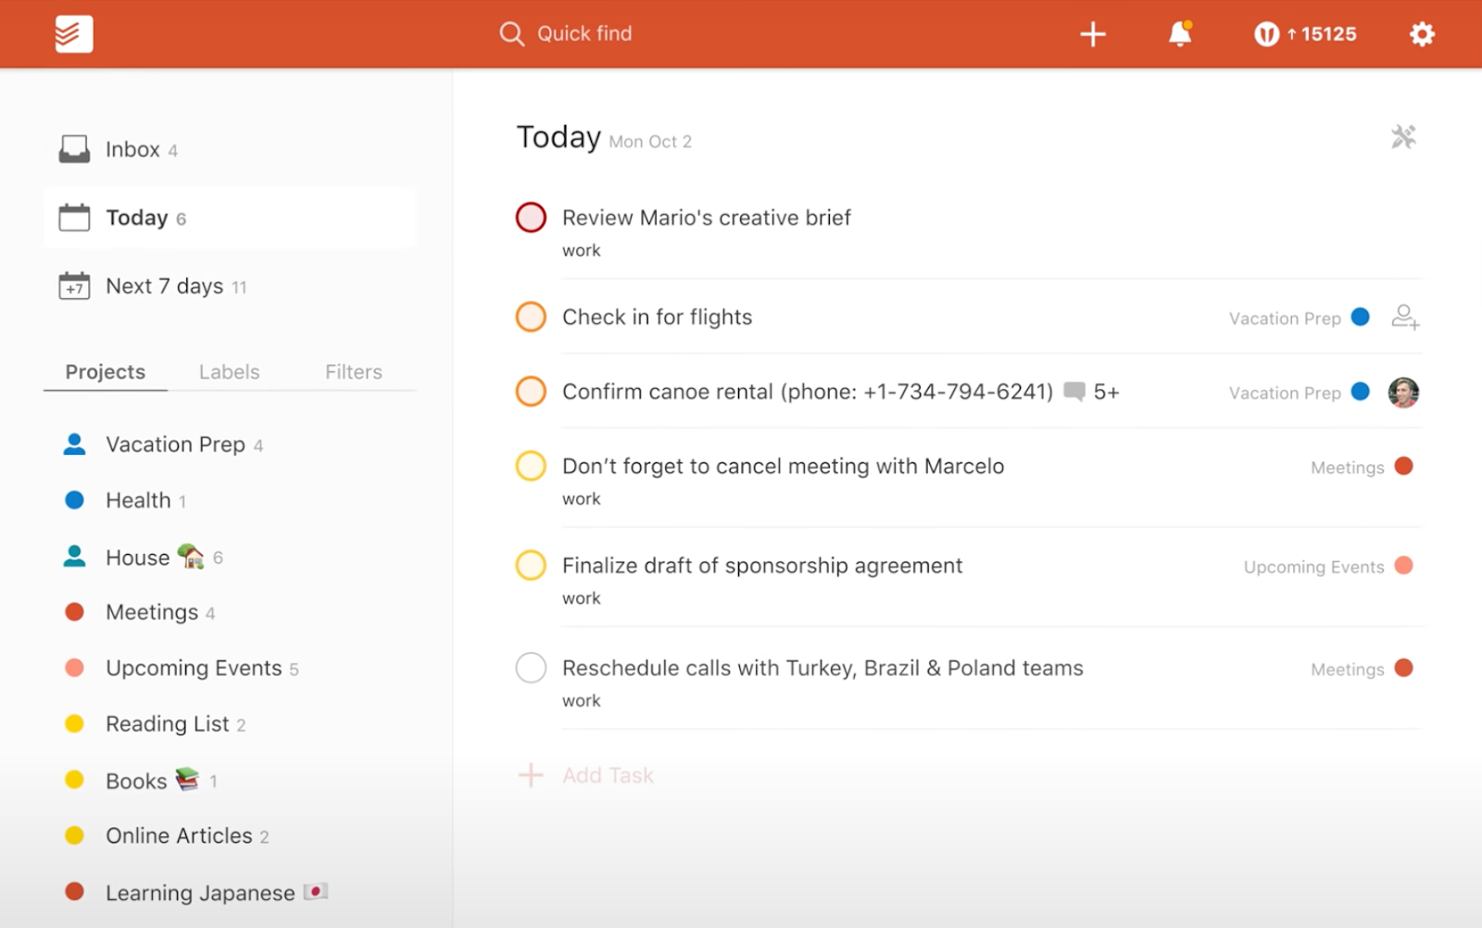The height and width of the screenshot is (928, 1482).
Task: Open the Inbox view
Action: [x=132, y=149]
